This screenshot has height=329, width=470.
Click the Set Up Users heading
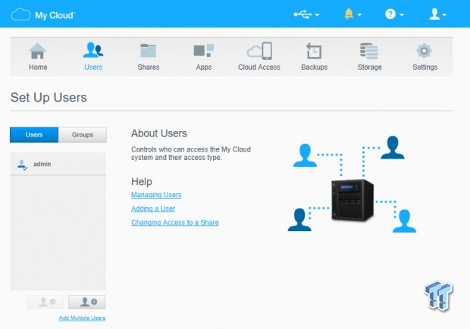(x=49, y=97)
